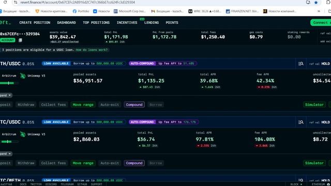Open GITHUB link in the footer
This screenshot has height=186, width=331.
click(x=82, y=184)
